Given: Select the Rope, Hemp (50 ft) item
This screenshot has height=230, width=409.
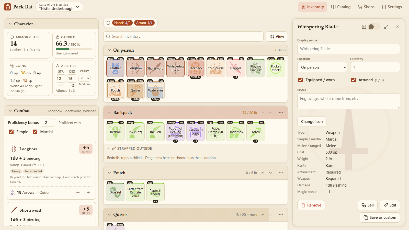Looking at the screenshot, I should 215,132.
